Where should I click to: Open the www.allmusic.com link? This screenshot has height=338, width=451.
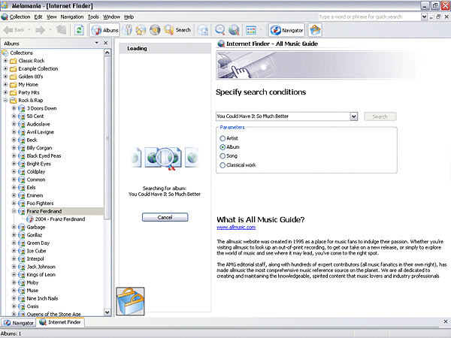232,226
